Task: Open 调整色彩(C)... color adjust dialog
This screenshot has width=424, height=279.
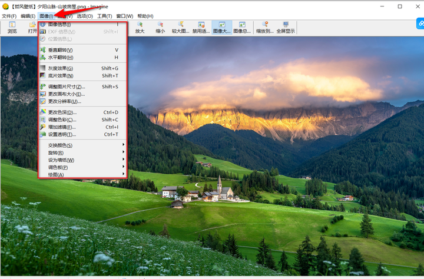Action: pyautogui.click(x=82, y=119)
